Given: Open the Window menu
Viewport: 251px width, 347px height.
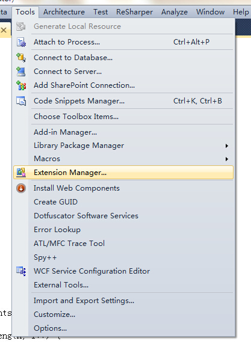Looking at the screenshot, I should [210, 12].
